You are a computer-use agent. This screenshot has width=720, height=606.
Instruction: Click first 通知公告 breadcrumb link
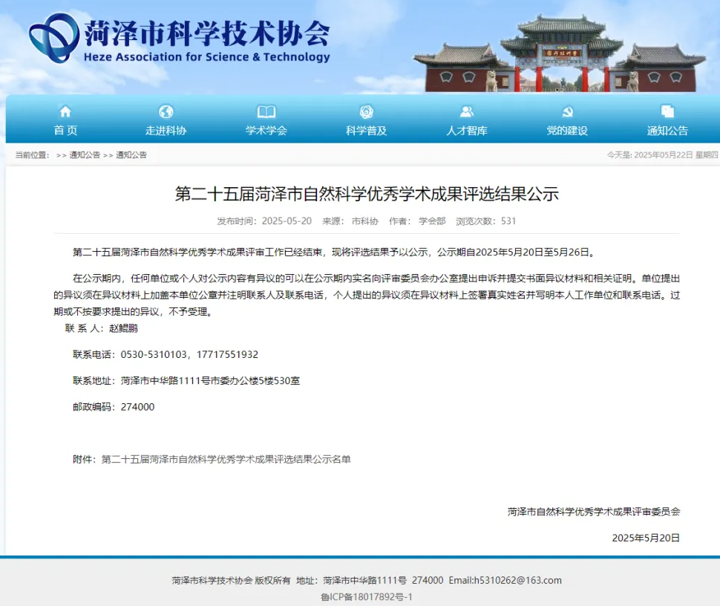[x=85, y=155]
